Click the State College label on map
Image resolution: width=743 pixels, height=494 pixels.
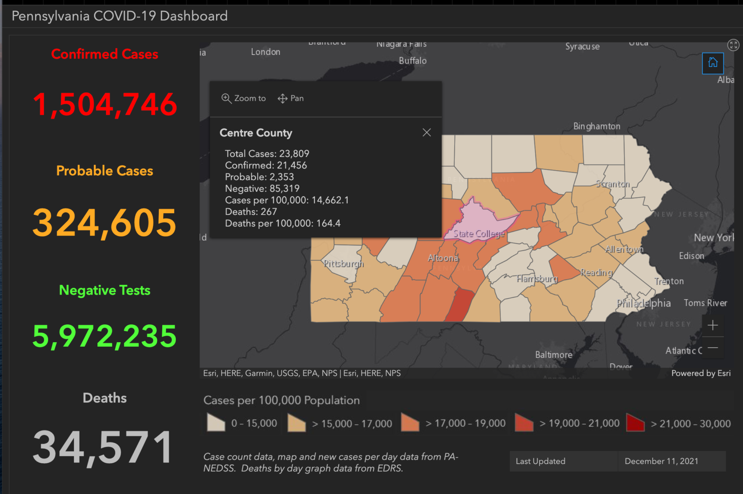pos(479,233)
